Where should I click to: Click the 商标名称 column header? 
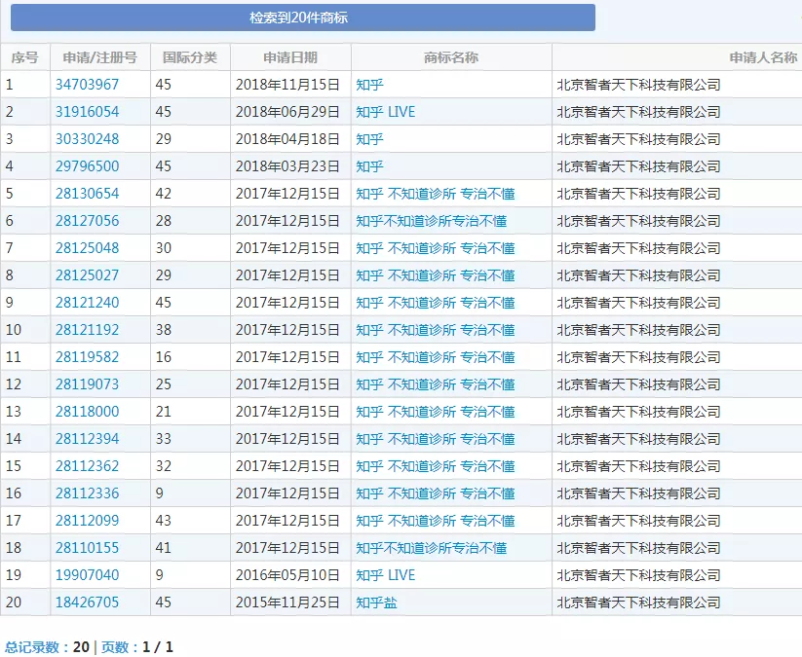pos(453,57)
